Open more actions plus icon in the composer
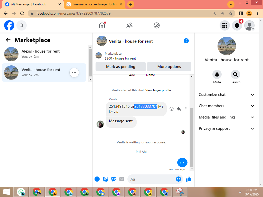 point(97,179)
